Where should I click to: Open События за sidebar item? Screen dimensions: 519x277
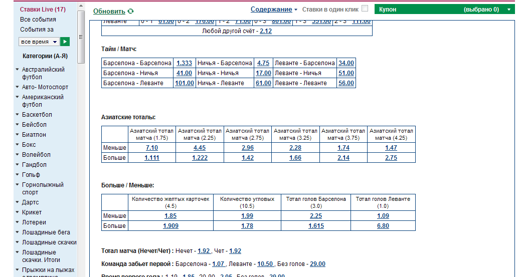(x=37, y=30)
